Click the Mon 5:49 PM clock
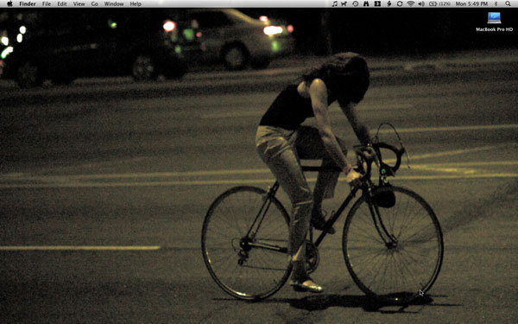The image size is (518, 324). click(x=471, y=4)
